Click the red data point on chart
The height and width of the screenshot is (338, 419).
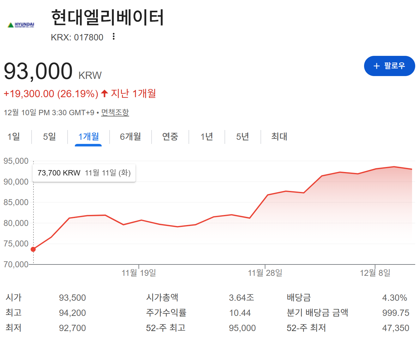click(33, 249)
